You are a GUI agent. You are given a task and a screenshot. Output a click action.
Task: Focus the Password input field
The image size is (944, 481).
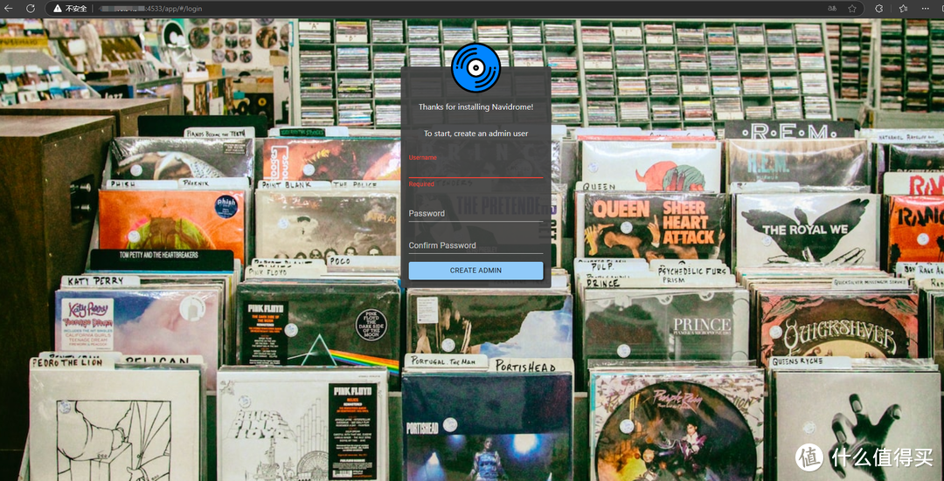click(x=475, y=214)
